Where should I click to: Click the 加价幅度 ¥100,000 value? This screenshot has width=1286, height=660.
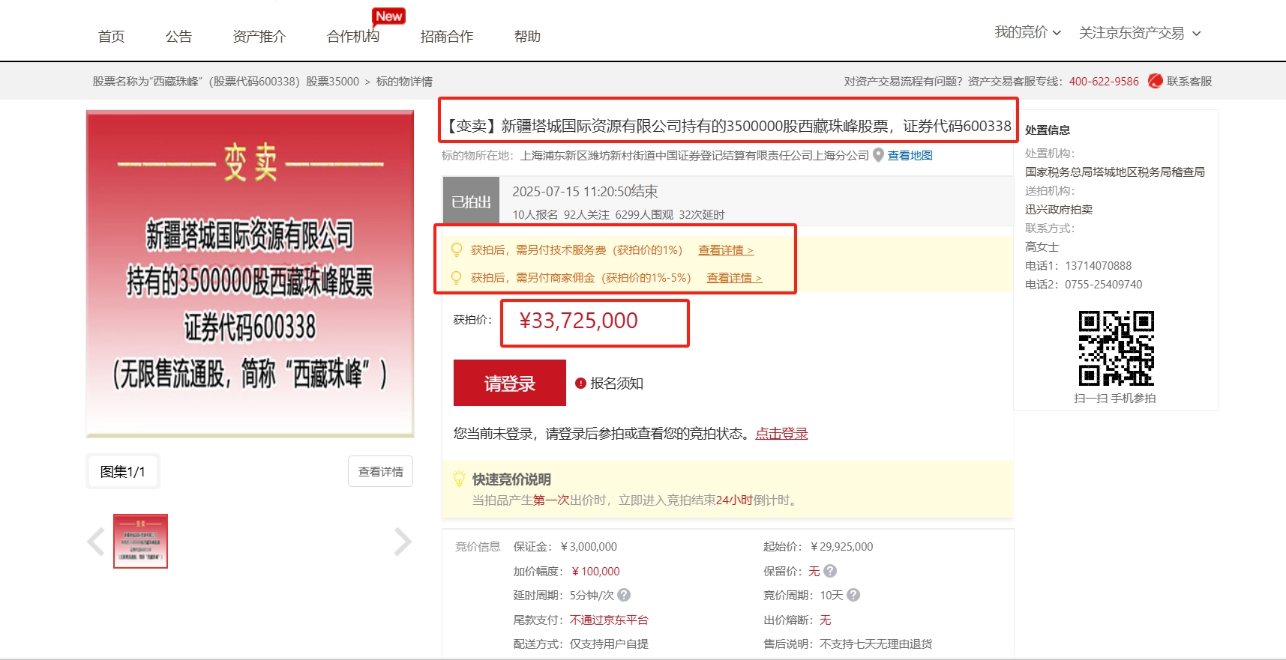(595, 571)
